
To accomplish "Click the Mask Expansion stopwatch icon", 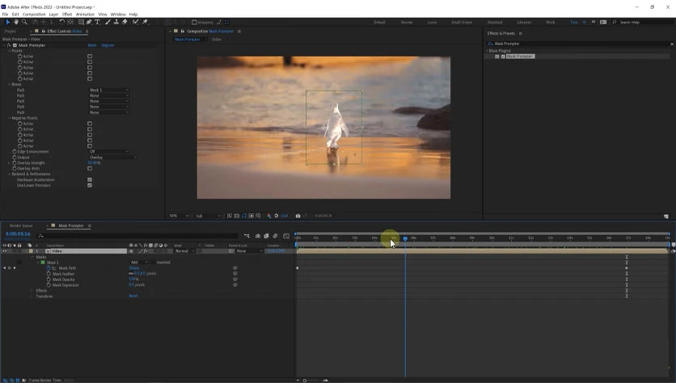I will [49, 285].
